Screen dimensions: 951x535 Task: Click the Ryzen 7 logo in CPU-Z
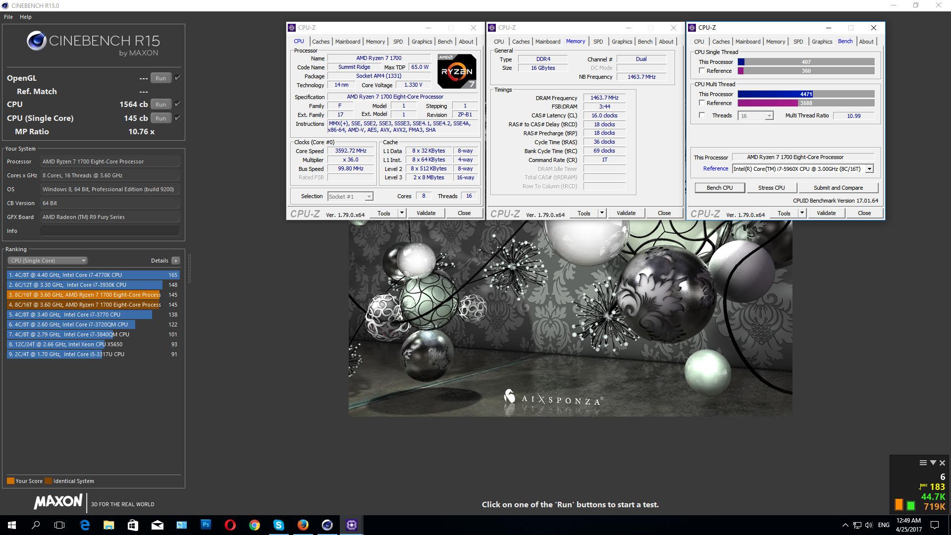[457, 71]
